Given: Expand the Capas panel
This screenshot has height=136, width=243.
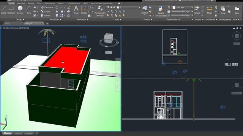Looking at the screenshot, I should pyautogui.click(x=117, y=20).
